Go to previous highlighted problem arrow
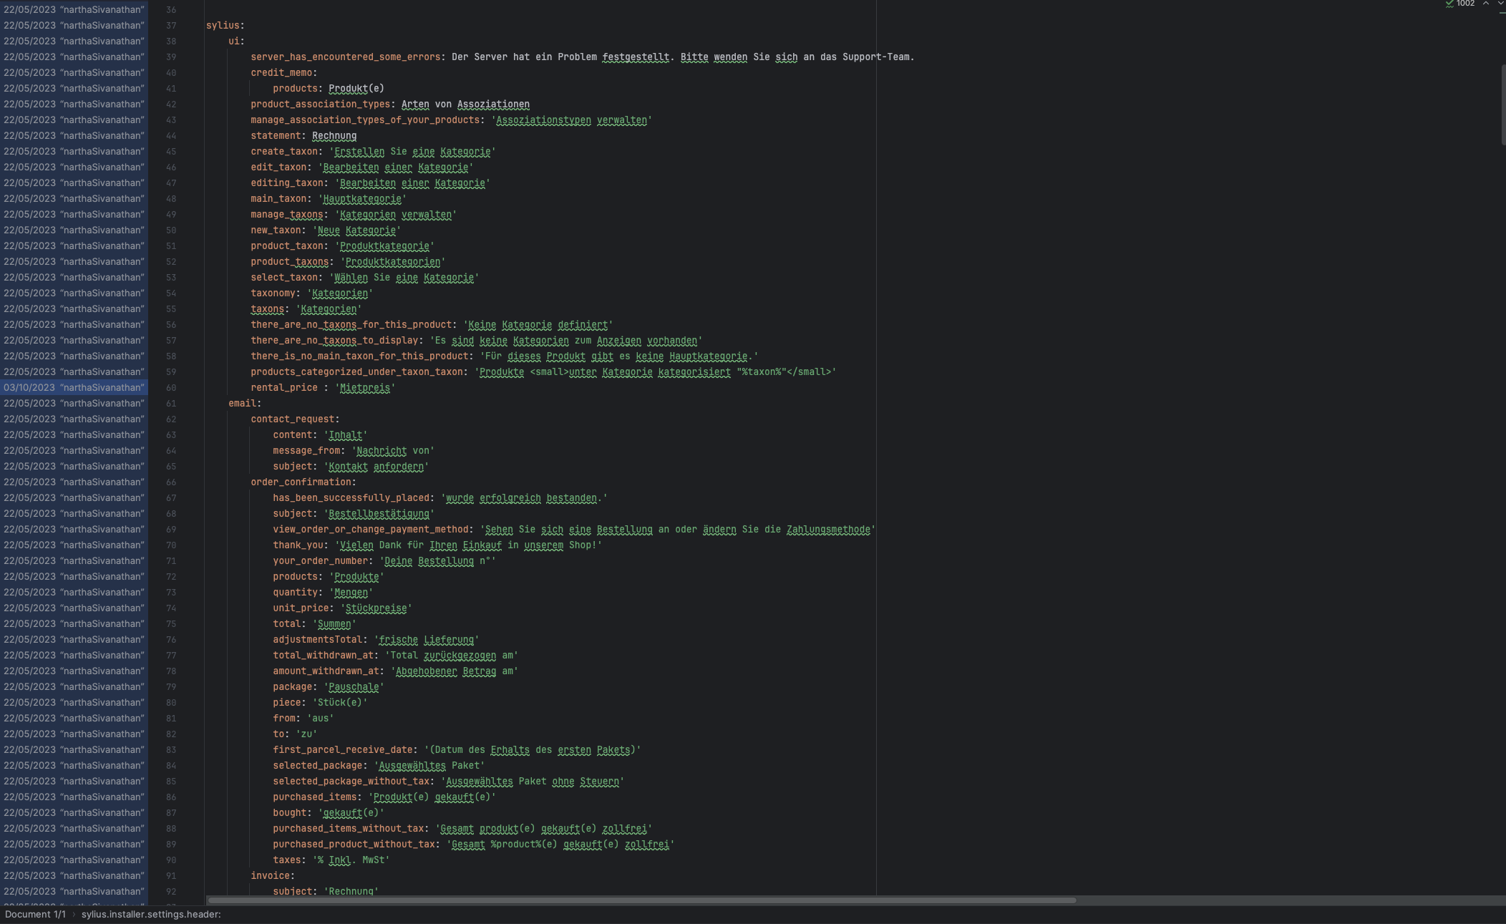Screen dimensions: 1506x924 (x=1486, y=4)
